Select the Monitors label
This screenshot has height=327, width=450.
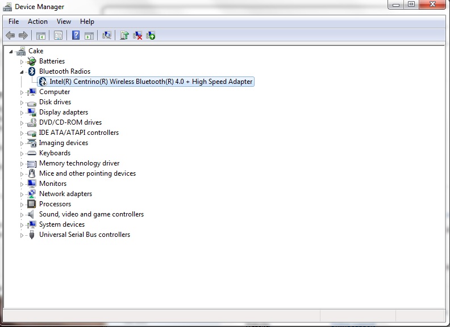click(x=53, y=184)
